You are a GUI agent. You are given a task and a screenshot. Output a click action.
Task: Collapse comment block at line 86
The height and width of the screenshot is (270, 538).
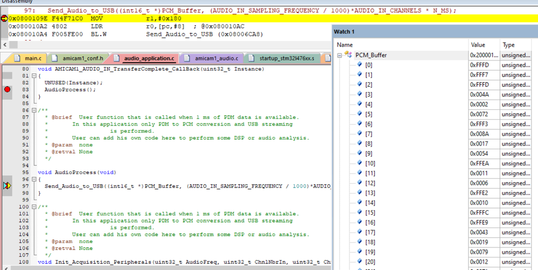pos(34,110)
